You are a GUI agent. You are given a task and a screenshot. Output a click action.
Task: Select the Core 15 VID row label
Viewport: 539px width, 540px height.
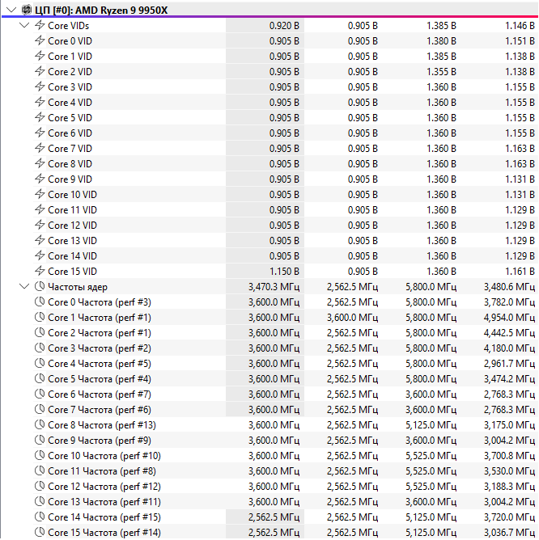pos(72,272)
